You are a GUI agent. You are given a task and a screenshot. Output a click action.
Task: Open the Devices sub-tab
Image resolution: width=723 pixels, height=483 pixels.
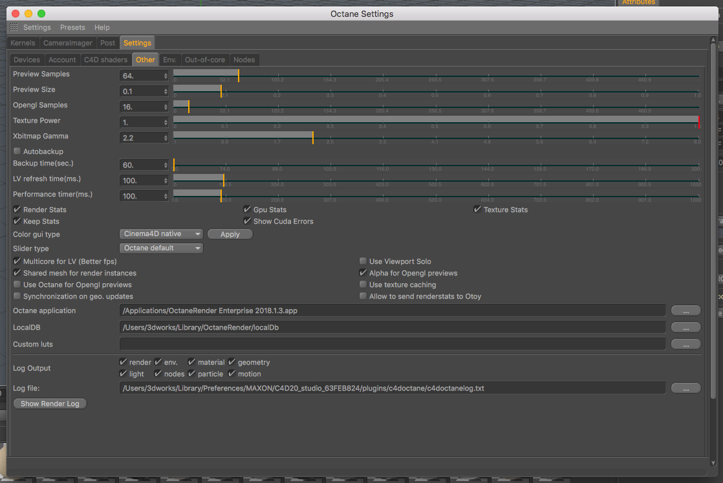27,59
